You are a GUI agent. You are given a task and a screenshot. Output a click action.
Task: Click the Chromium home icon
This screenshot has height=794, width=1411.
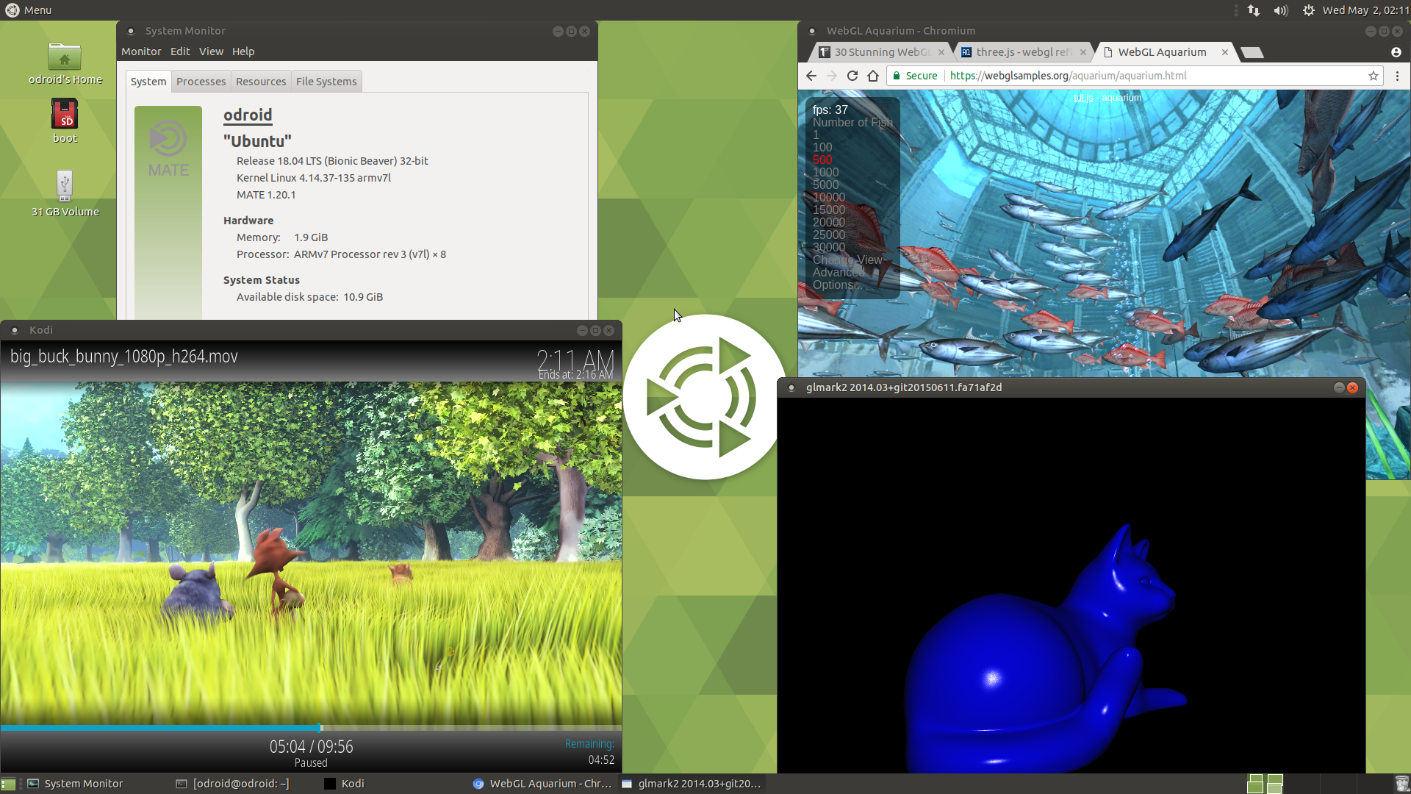coord(873,76)
